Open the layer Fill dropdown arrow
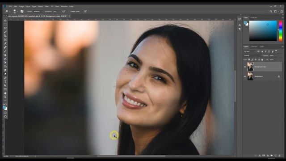The height and width of the screenshot is (161, 286). pos(276,59)
